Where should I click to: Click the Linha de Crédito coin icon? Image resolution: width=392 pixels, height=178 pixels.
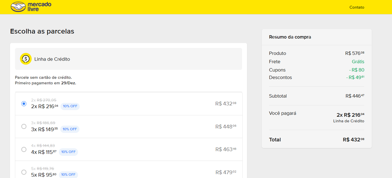(26, 59)
